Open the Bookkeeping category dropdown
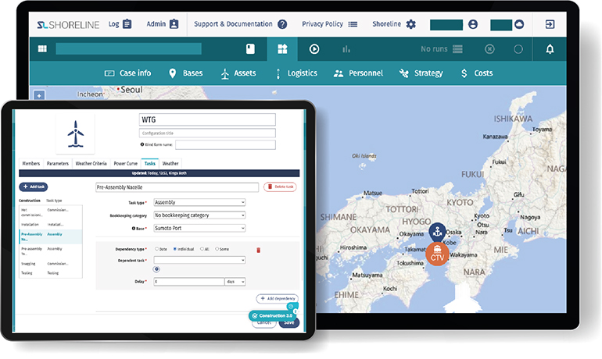 coord(199,215)
